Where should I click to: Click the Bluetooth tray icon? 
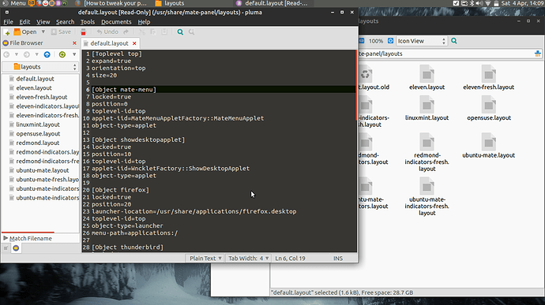click(472, 3)
